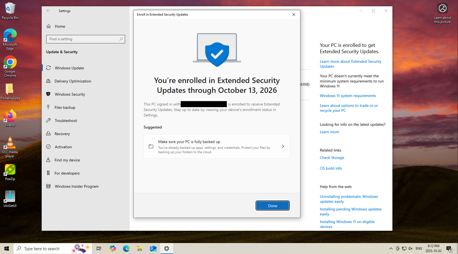
Task: Open Installing Windows 11 on eligible devices link
Action: 347,224
